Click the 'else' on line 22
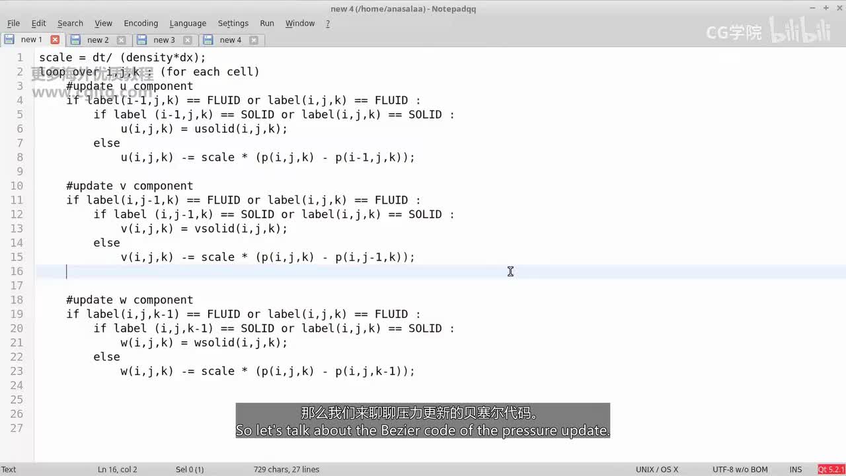Image resolution: width=846 pixels, height=476 pixels. (x=106, y=356)
